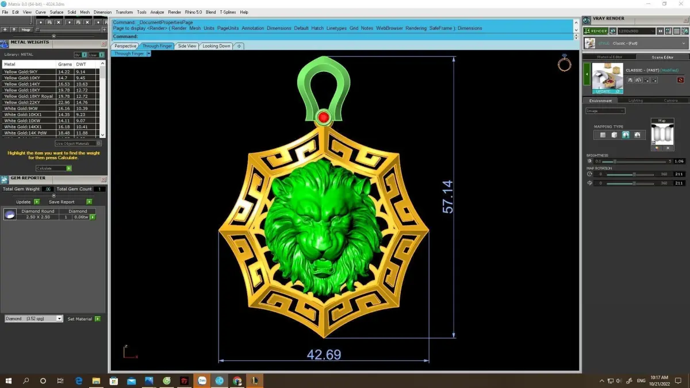Image resolution: width=690 pixels, height=388 pixels.
Task: Click the save style icon under CLASSIC (FAST)
Action: click(631, 80)
